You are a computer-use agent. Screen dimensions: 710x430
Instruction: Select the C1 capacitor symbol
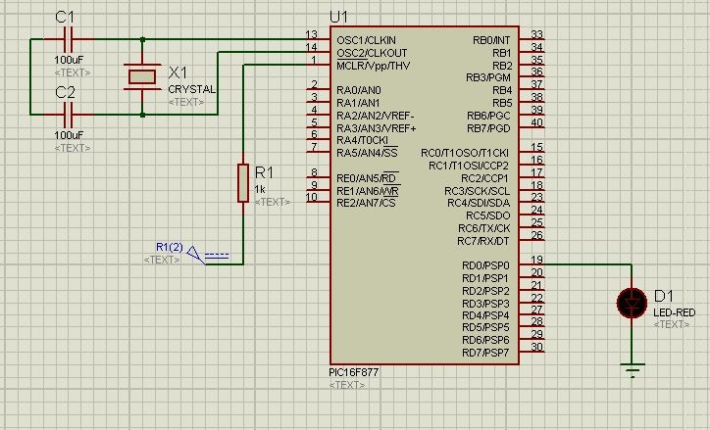[68, 40]
